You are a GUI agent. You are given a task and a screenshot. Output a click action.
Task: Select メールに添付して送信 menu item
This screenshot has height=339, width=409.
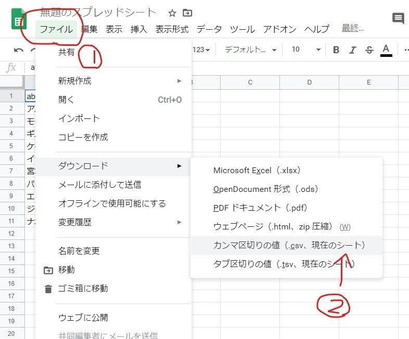click(113, 185)
